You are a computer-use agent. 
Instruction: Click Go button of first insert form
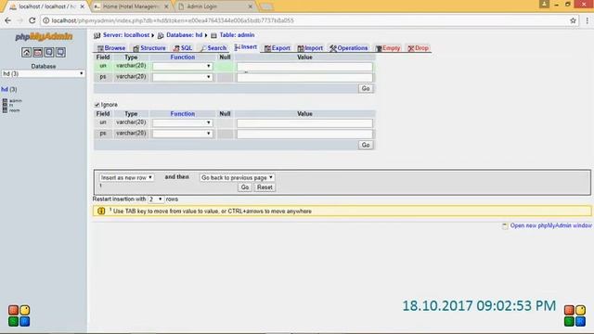366,88
